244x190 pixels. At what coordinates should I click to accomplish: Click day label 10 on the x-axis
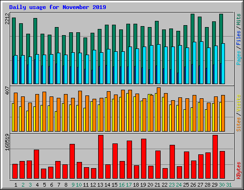point(79,185)
